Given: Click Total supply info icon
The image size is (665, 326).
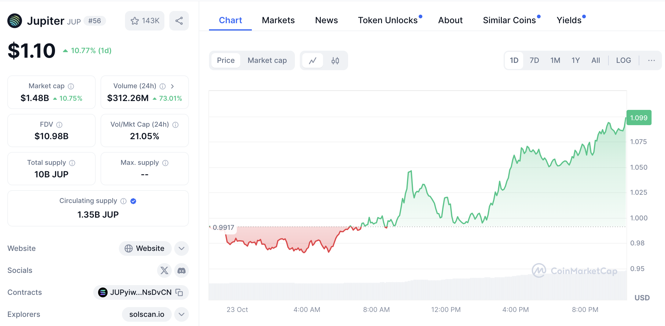Looking at the screenshot, I should (x=72, y=163).
